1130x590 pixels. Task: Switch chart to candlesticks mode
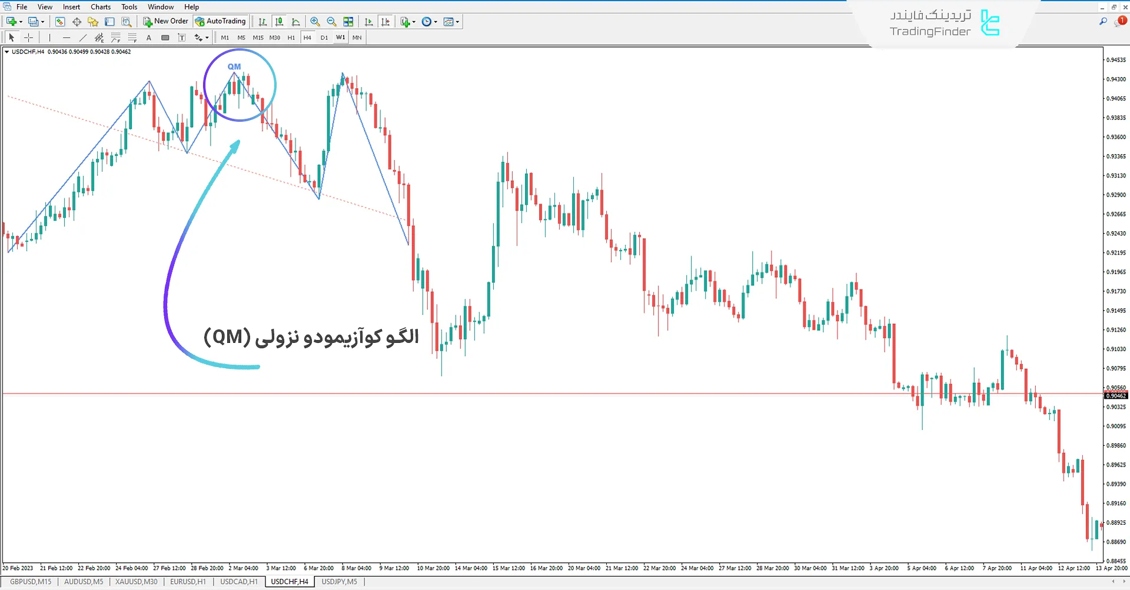pyautogui.click(x=279, y=22)
